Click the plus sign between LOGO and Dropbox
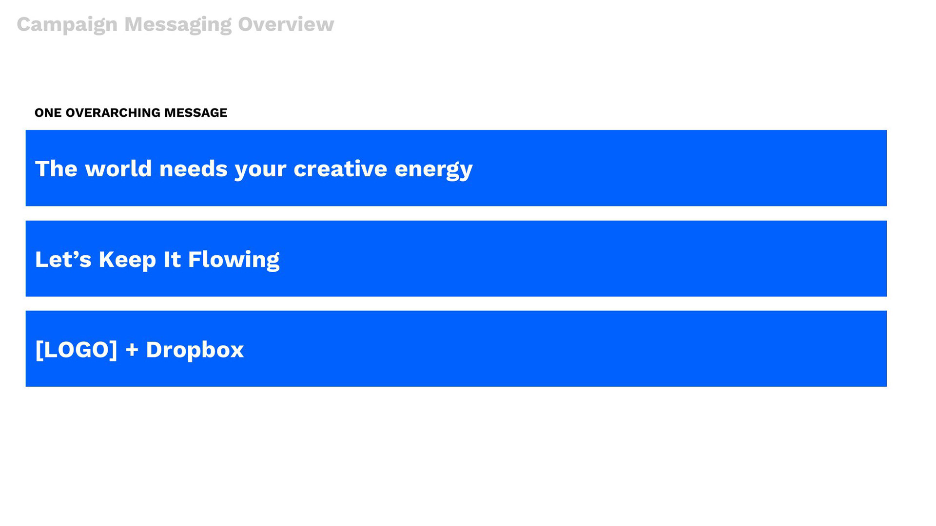Viewport: 936px width, 526px height. point(132,350)
